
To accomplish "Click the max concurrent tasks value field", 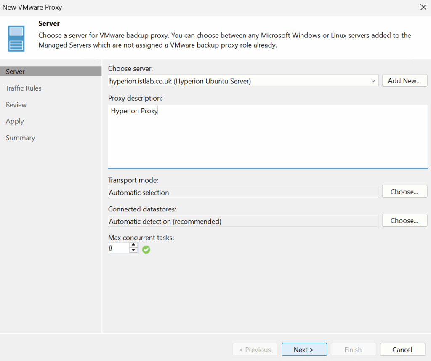I will [x=118, y=248].
